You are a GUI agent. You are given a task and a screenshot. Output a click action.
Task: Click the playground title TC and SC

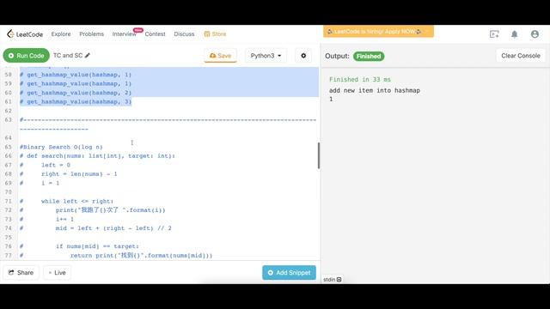[x=68, y=55]
